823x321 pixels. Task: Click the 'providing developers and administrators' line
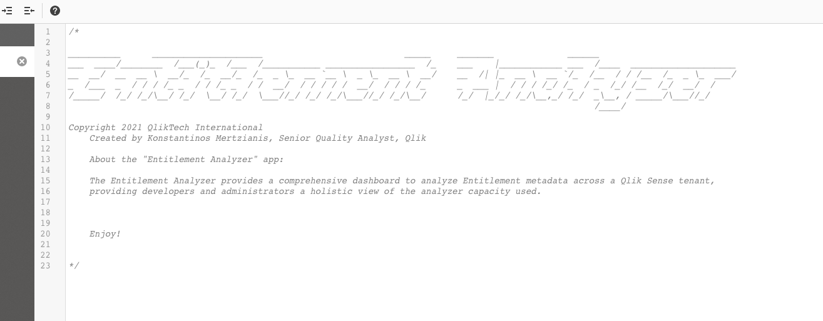tap(315, 191)
